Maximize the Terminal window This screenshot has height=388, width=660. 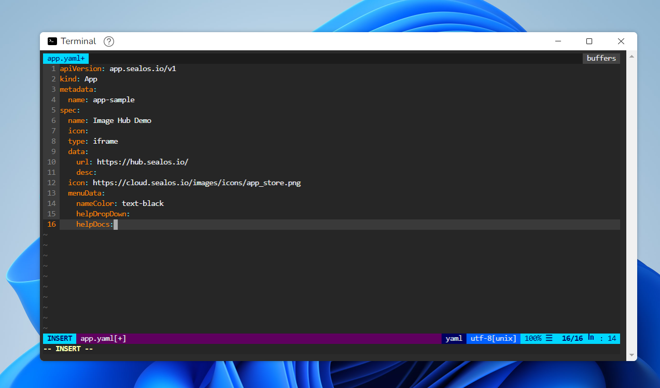pyautogui.click(x=589, y=41)
